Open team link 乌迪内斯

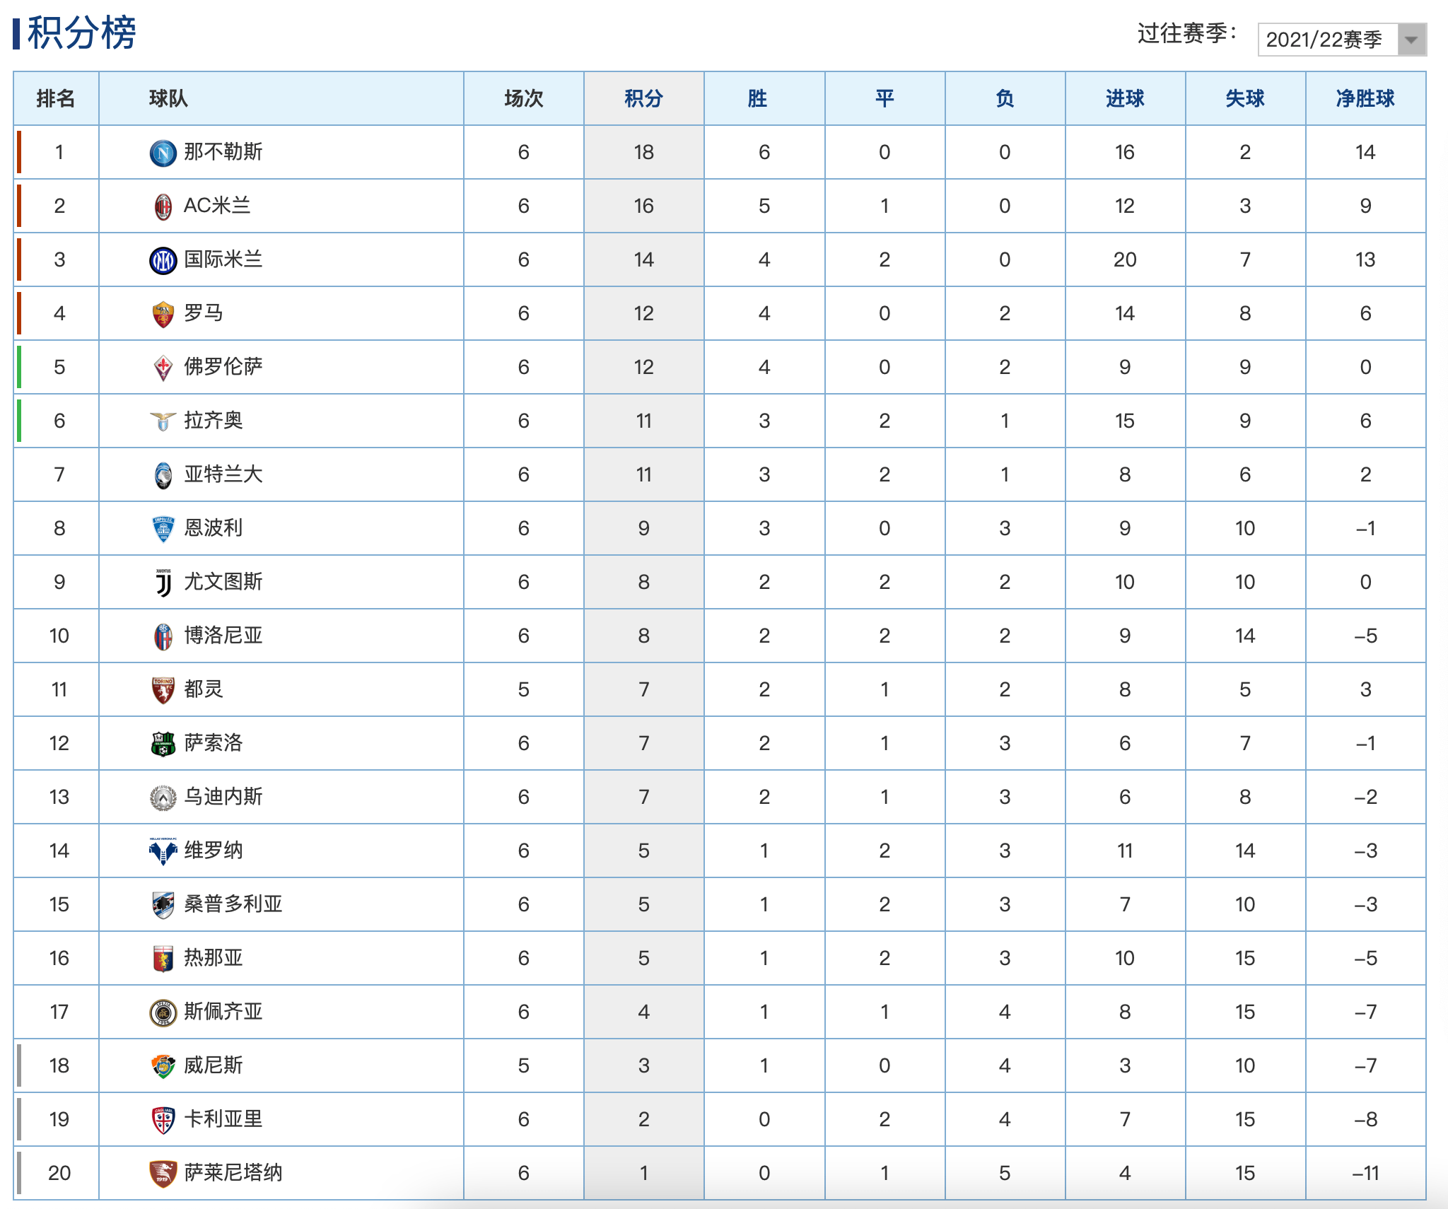tap(223, 797)
